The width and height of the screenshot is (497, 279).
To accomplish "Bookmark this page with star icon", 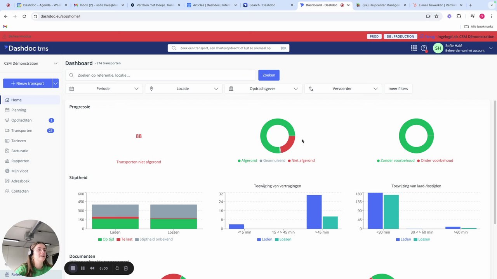I will pos(436,16).
